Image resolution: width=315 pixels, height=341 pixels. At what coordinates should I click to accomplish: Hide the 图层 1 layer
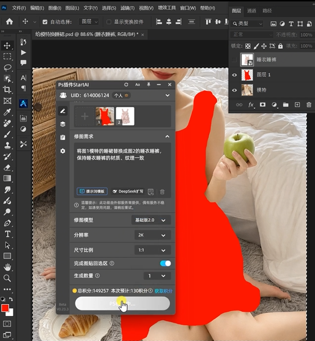(234, 75)
